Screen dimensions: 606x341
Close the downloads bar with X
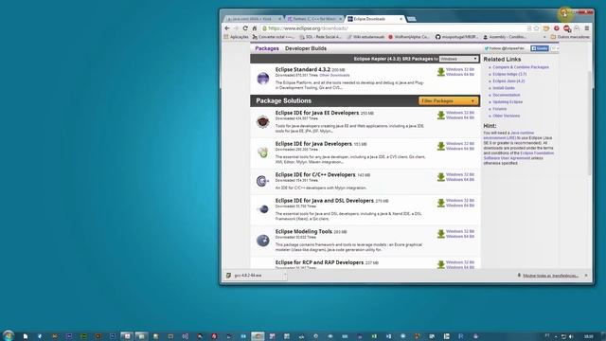pyautogui.click(x=586, y=276)
